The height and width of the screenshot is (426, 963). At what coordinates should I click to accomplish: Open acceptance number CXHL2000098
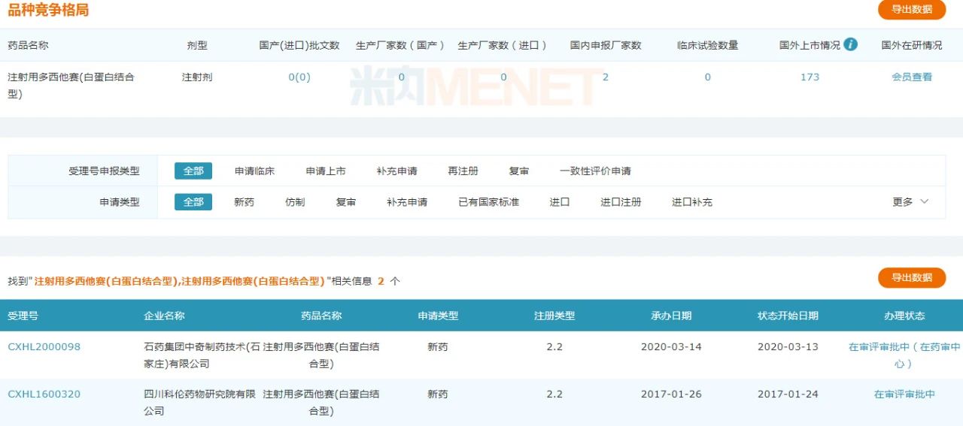click(44, 347)
